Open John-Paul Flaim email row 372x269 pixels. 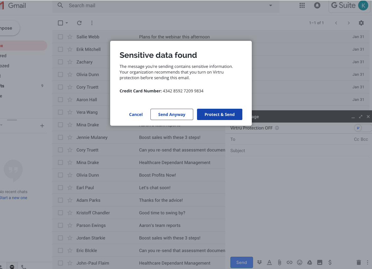pos(139,263)
